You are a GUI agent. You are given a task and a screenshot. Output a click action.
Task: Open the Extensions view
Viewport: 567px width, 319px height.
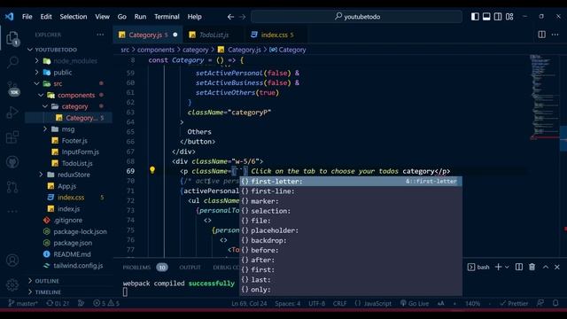(12, 137)
